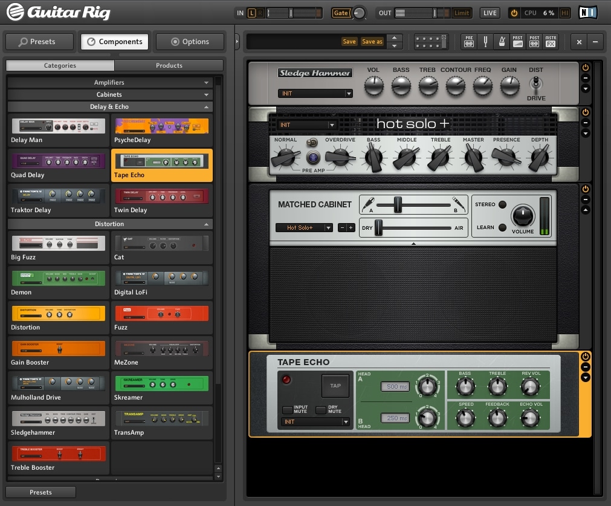Click the LIVE view button
611x506 pixels.
point(490,13)
